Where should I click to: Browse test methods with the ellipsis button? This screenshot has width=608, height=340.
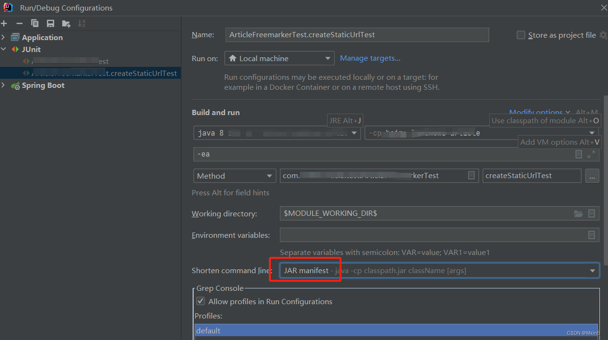click(x=592, y=175)
